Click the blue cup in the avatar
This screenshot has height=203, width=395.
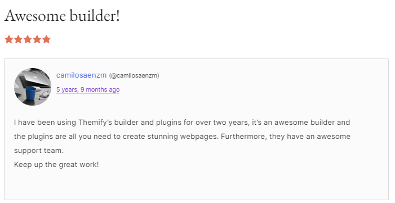pos(31,93)
